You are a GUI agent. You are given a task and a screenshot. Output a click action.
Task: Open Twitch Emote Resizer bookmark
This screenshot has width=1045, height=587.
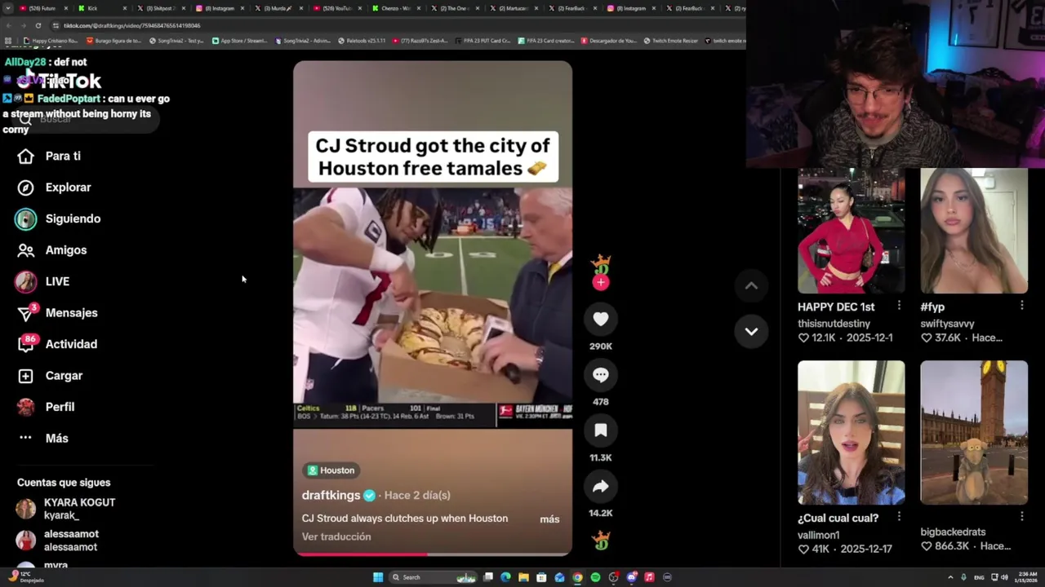pos(669,40)
